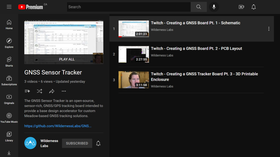Open Downloads icon in sidebar
Viewport: 280px width, 157px height.
9,153
